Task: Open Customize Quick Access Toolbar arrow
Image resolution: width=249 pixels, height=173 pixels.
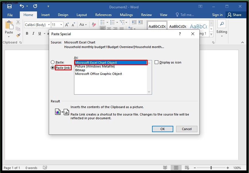Action: tap(48, 6)
